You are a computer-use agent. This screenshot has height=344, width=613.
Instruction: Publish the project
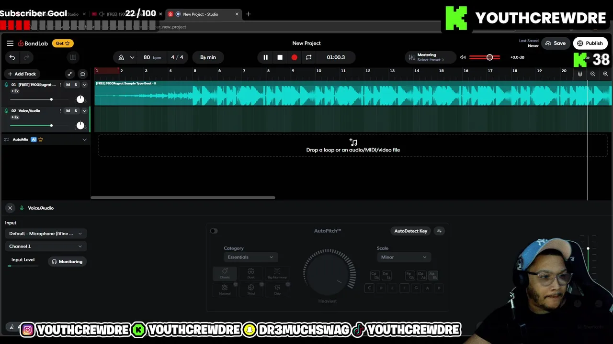point(590,43)
